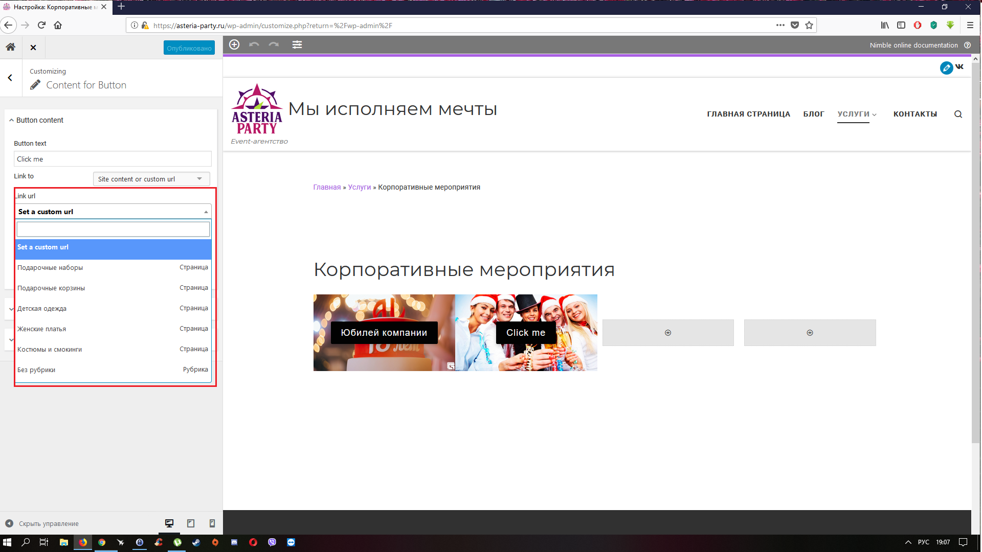This screenshot has height=552, width=982.
Task: Switch to desktop preview device icon
Action: click(x=169, y=523)
